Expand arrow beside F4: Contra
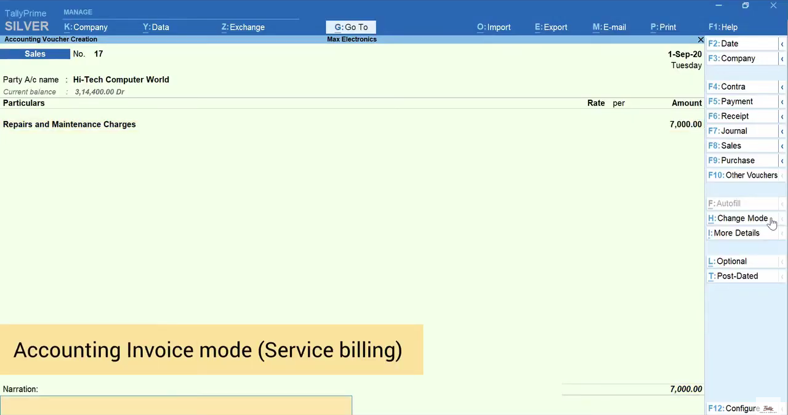The width and height of the screenshot is (788, 415). point(782,87)
